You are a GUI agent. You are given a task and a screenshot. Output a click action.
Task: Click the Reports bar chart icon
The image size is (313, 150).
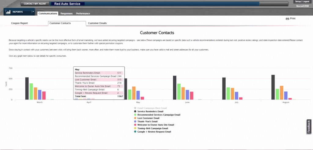[8, 12]
